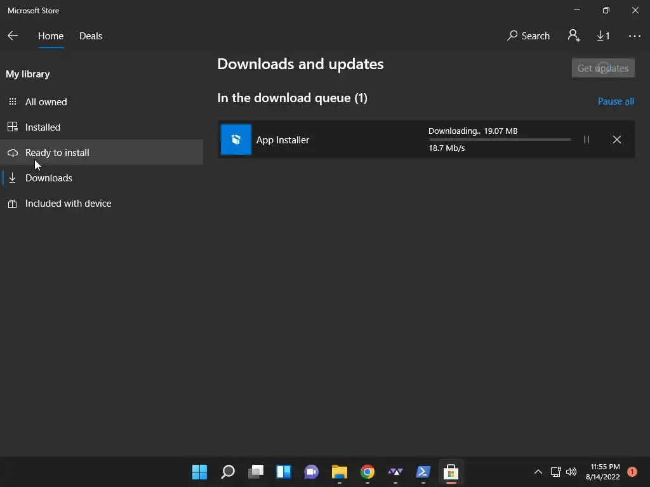Image resolution: width=650 pixels, height=487 pixels.
Task: Close the Microsoft Store window
Action: 635,10
